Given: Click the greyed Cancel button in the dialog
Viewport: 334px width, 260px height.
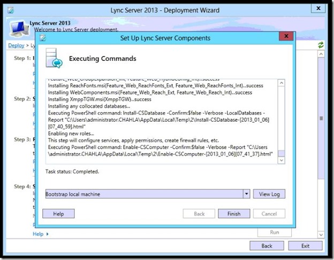Looking at the screenshot, I should coord(269,214).
